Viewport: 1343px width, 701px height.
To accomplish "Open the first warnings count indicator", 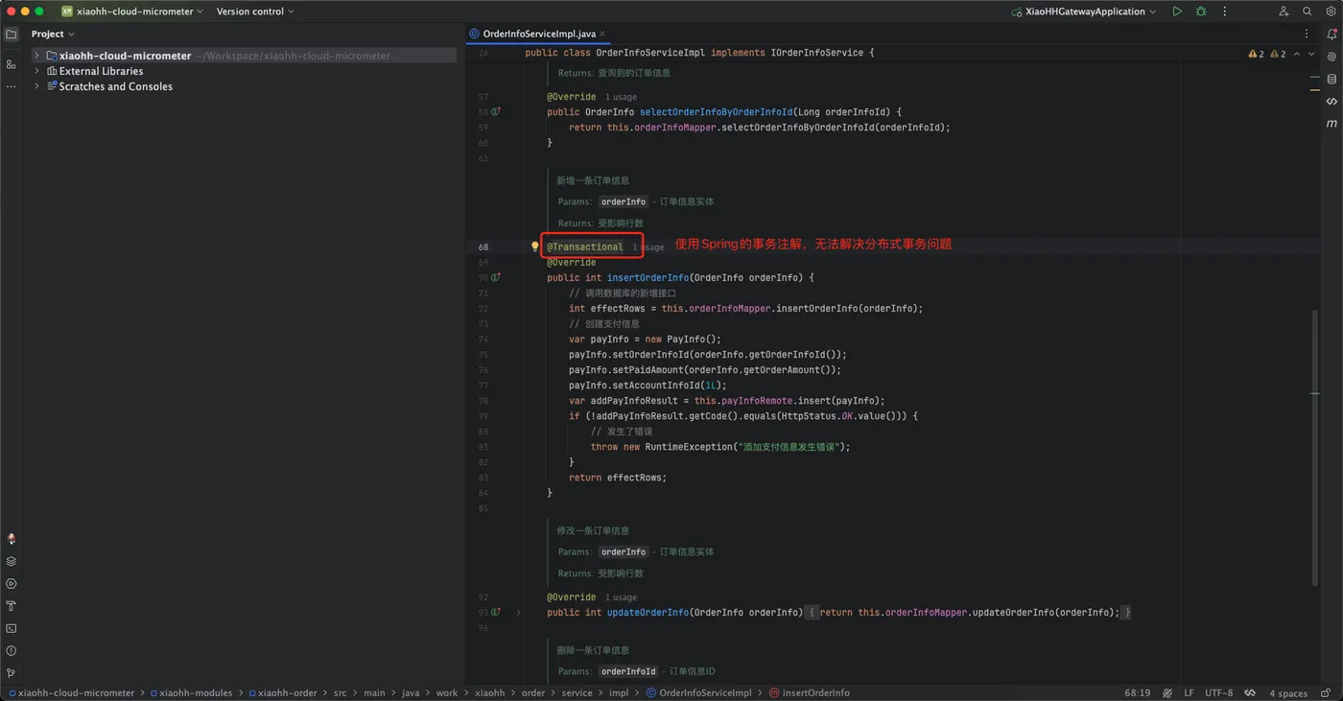I will (x=1256, y=54).
